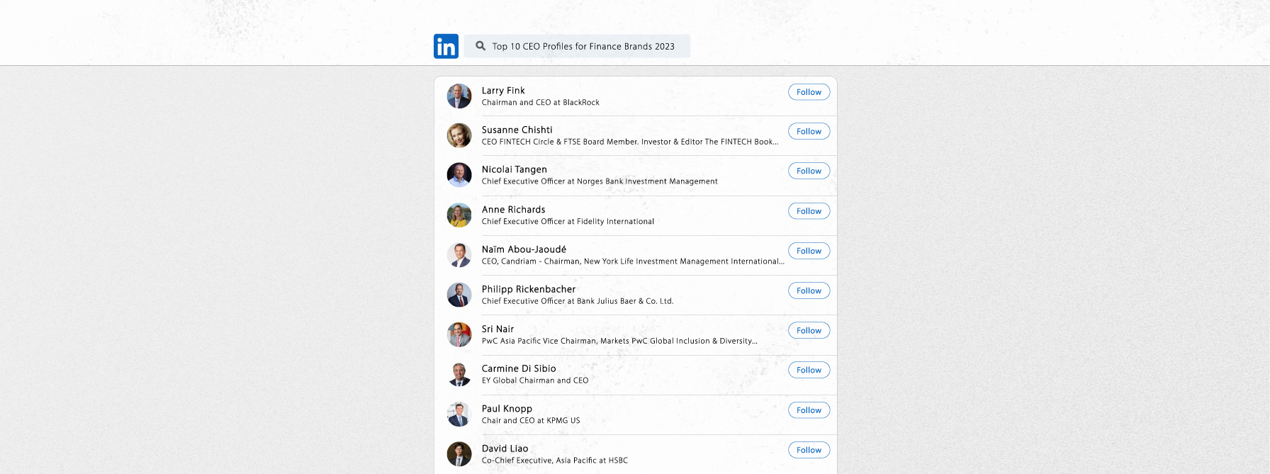Open Susanne Chishti's profile photo

tap(459, 135)
